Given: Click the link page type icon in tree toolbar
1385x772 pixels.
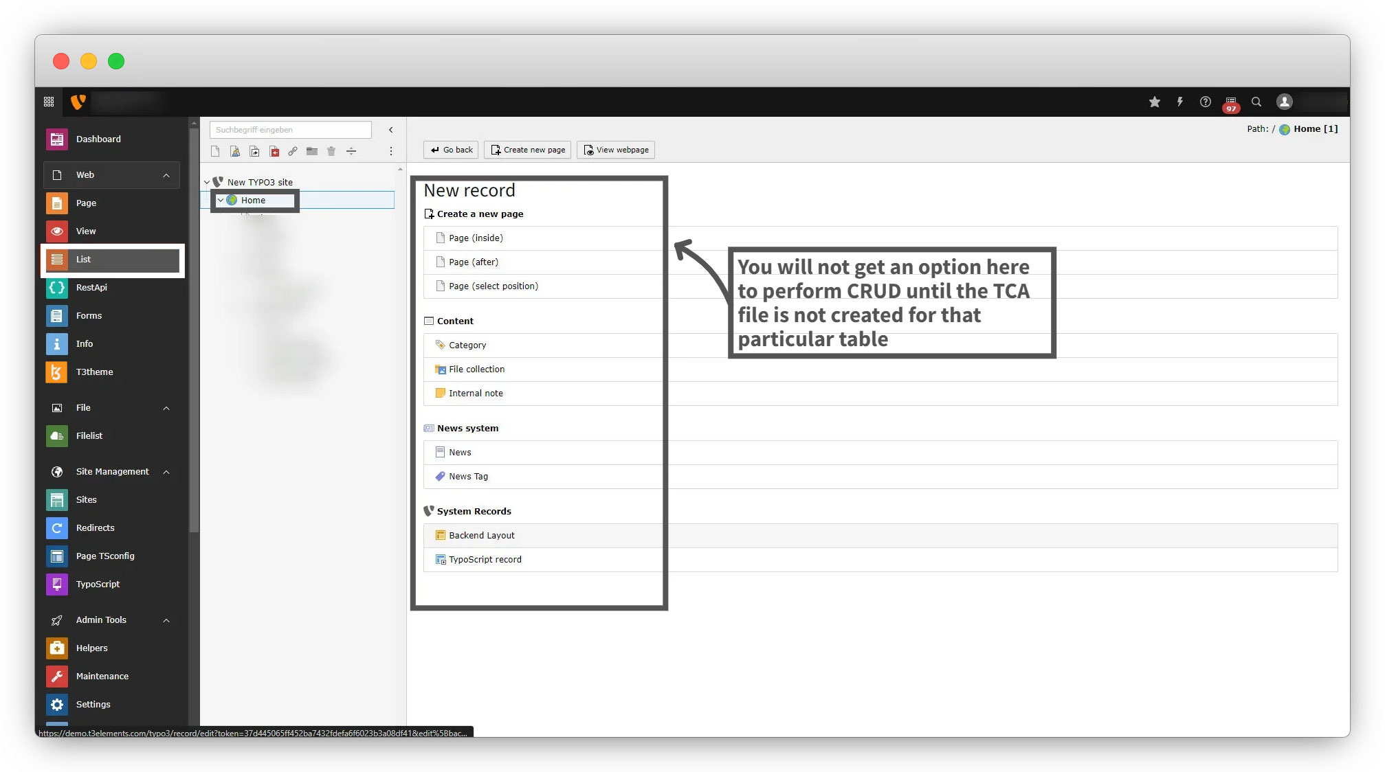Looking at the screenshot, I should pyautogui.click(x=293, y=151).
